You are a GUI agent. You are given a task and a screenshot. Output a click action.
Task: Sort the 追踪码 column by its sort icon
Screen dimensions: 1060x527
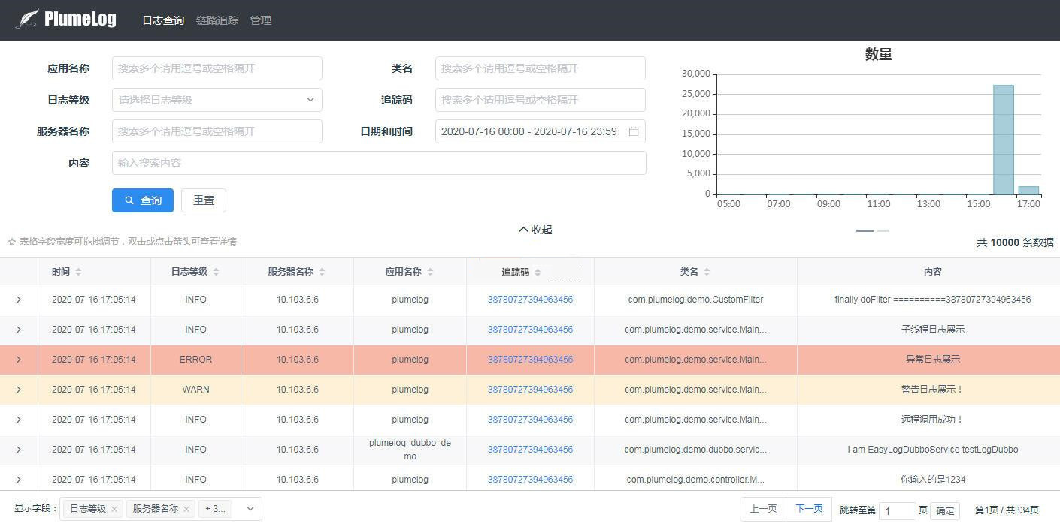click(x=536, y=271)
